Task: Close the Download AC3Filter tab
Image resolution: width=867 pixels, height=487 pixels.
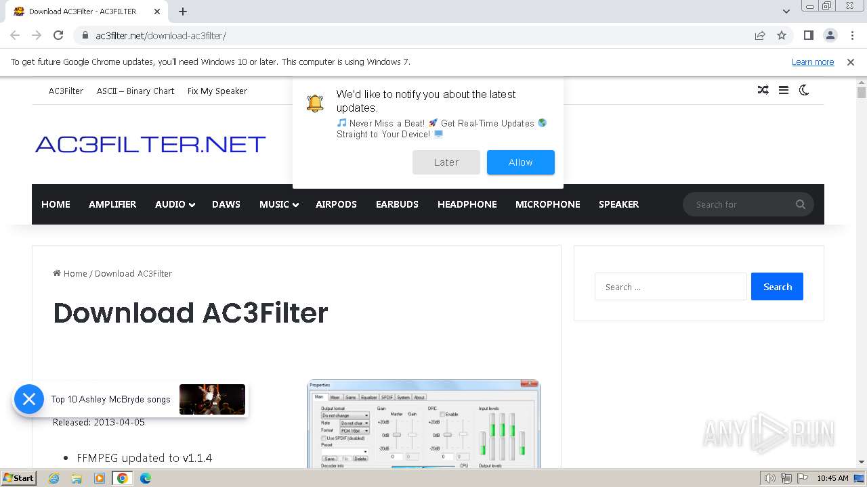Action: pyautogui.click(x=157, y=11)
